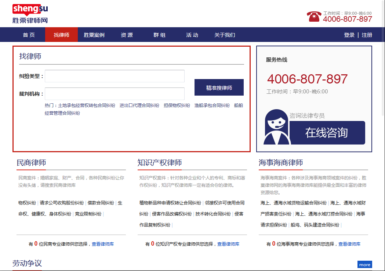
Task: Click the 劳动争议 section heading
Action: coord(27,263)
